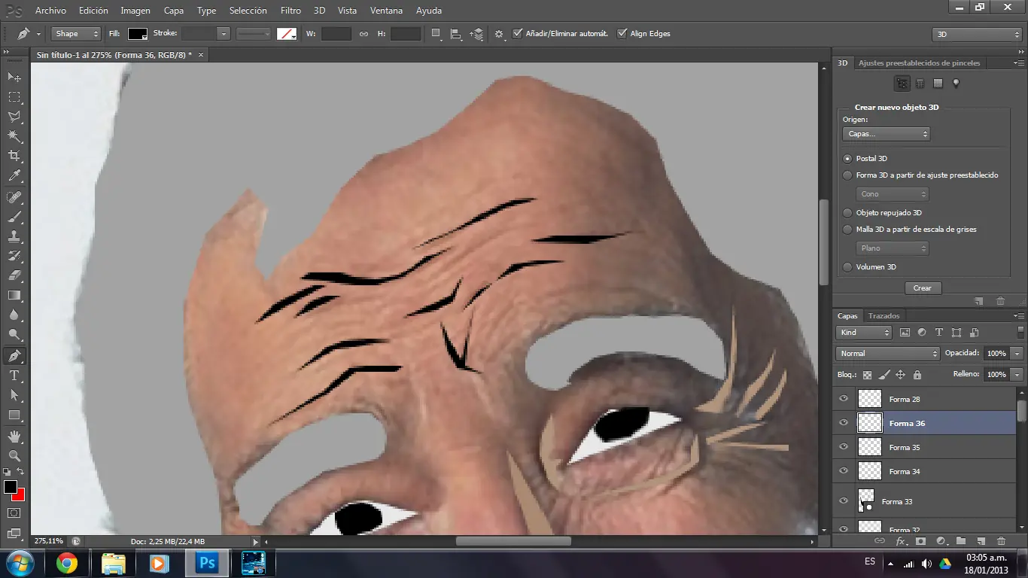
Task: Select Malla 3D a partir de escala de grises
Action: click(848, 230)
